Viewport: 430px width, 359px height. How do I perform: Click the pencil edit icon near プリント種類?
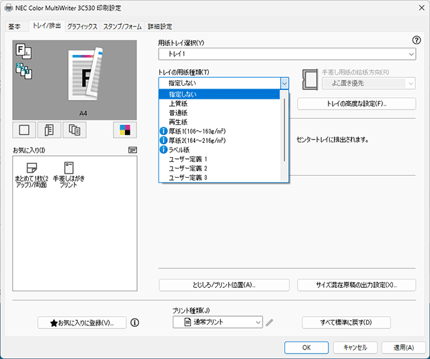tap(269, 323)
